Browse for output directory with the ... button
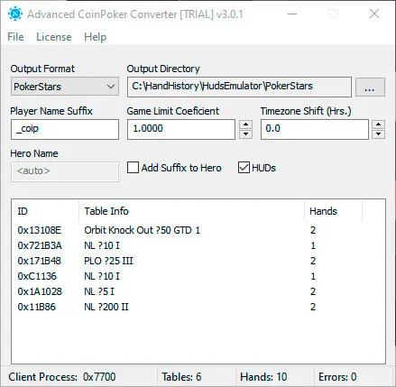 coord(370,88)
